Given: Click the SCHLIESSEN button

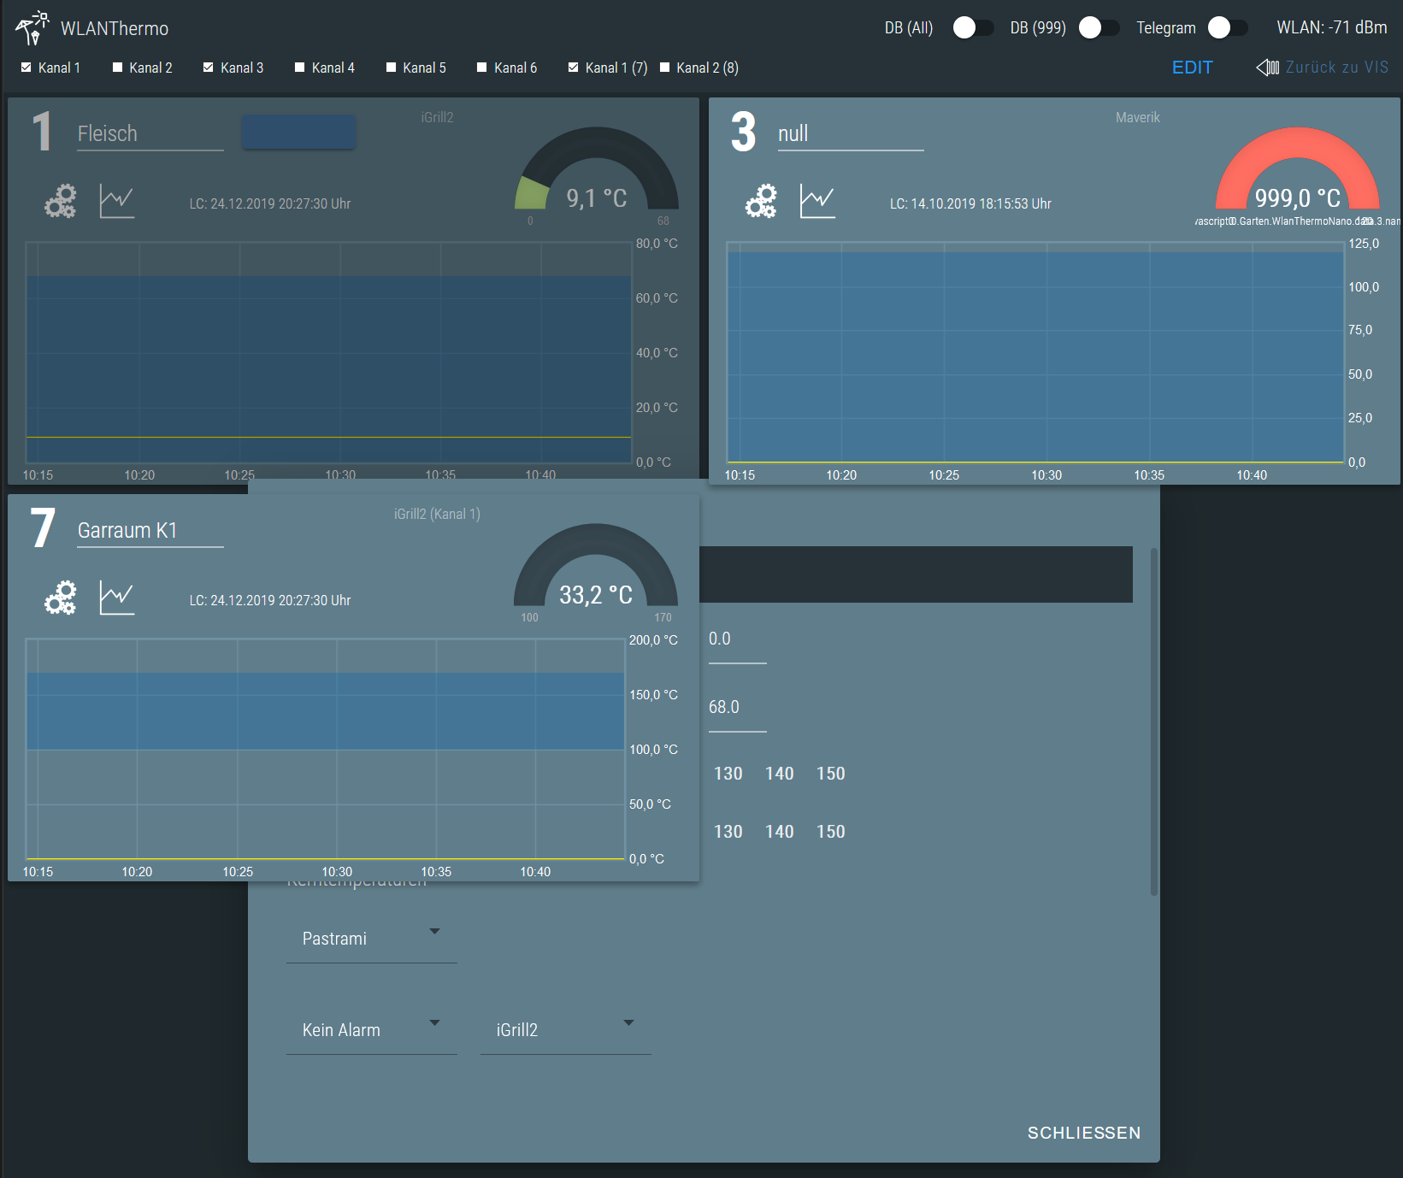Looking at the screenshot, I should pos(1084,1133).
